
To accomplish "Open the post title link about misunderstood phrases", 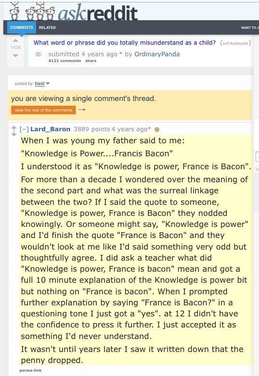I will (125, 43).
